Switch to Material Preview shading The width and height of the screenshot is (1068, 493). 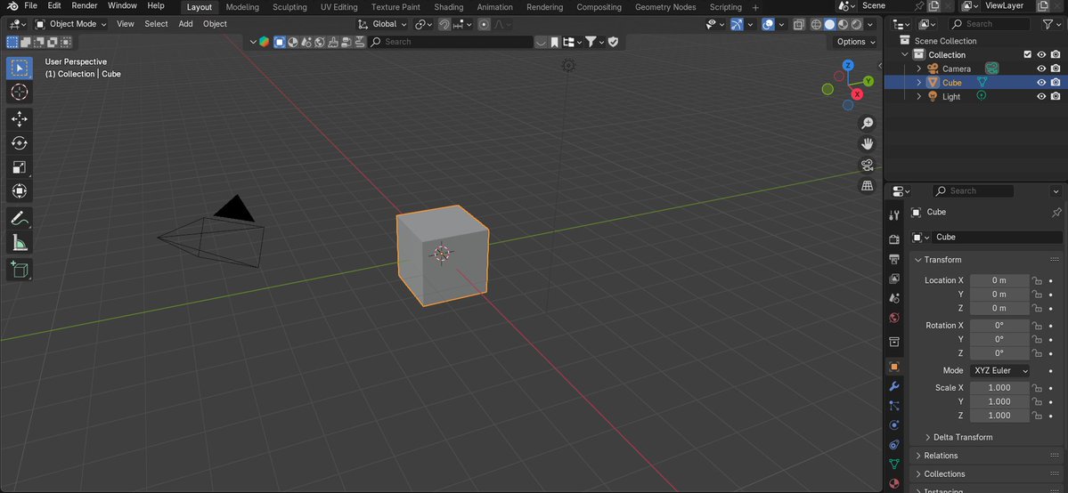point(844,25)
